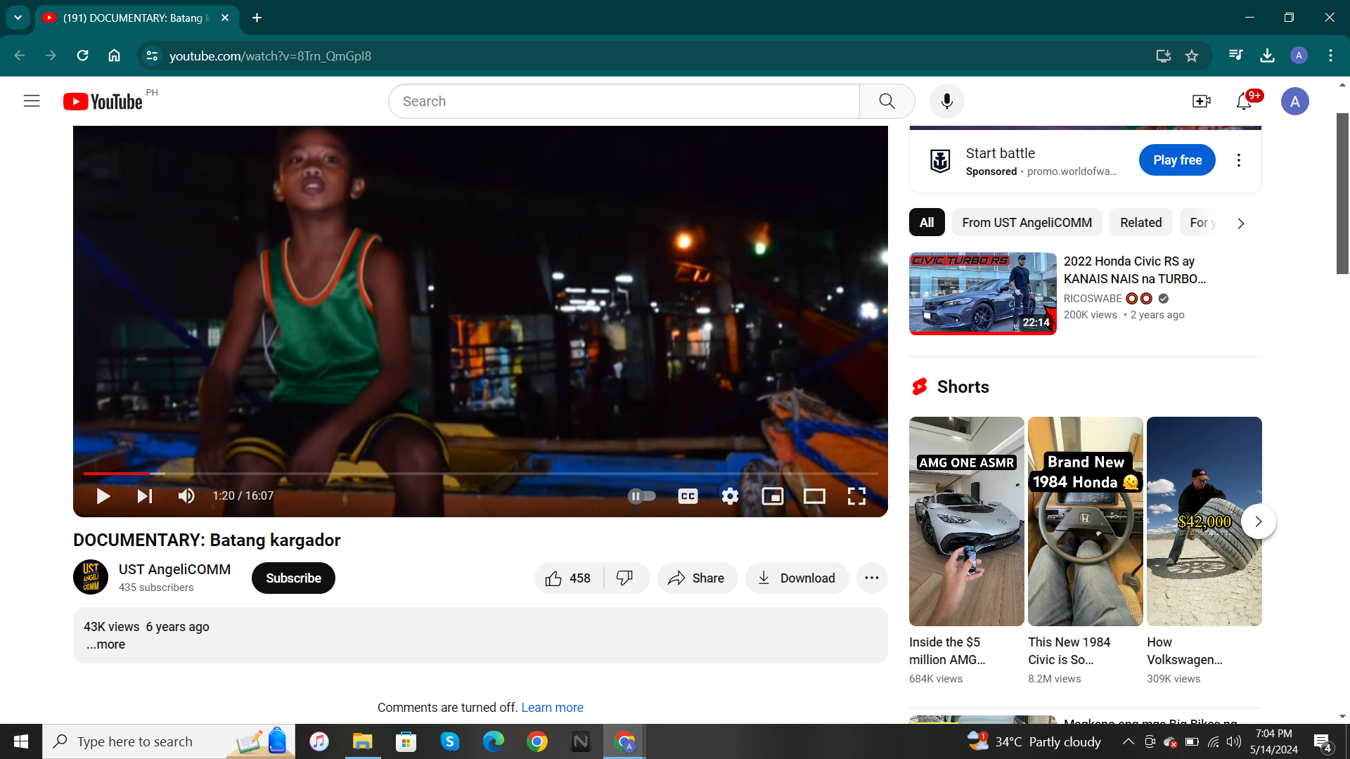The height and width of the screenshot is (759, 1350).
Task: Switch to miniplayer mode
Action: point(772,496)
